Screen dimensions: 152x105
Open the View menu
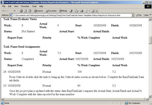pos(16,6)
